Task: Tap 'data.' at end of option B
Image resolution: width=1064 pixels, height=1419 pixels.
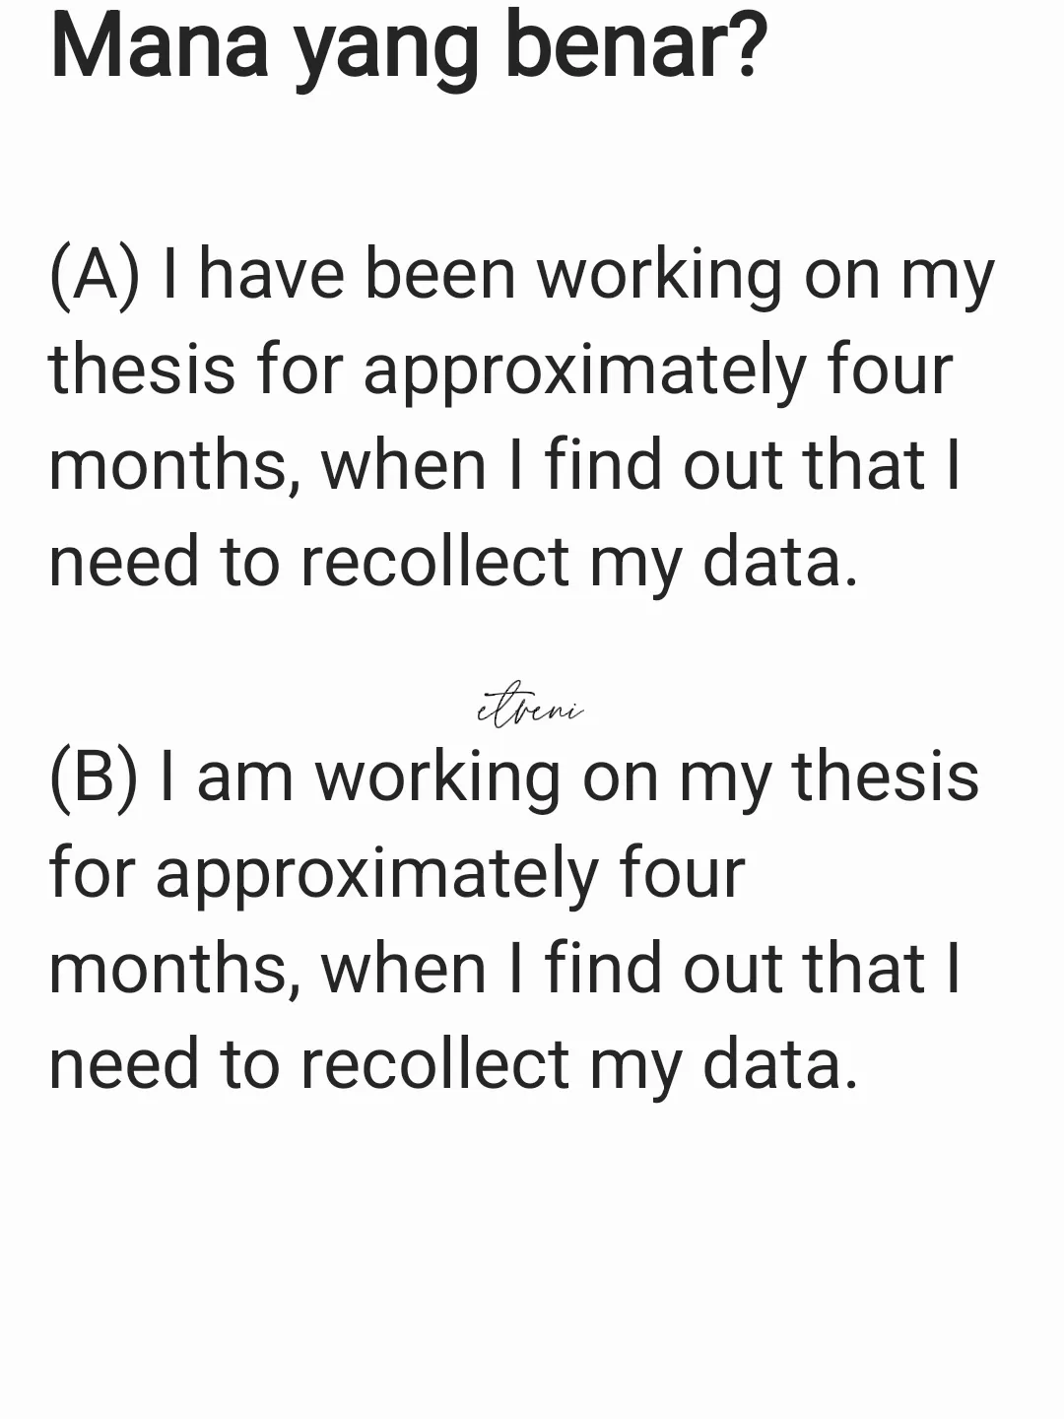Action: [x=780, y=1064]
